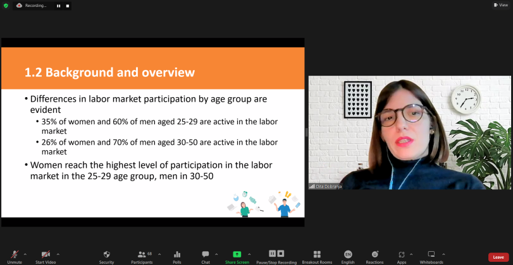
Task: Click the green encryption shield icon
Action: point(6,6)
